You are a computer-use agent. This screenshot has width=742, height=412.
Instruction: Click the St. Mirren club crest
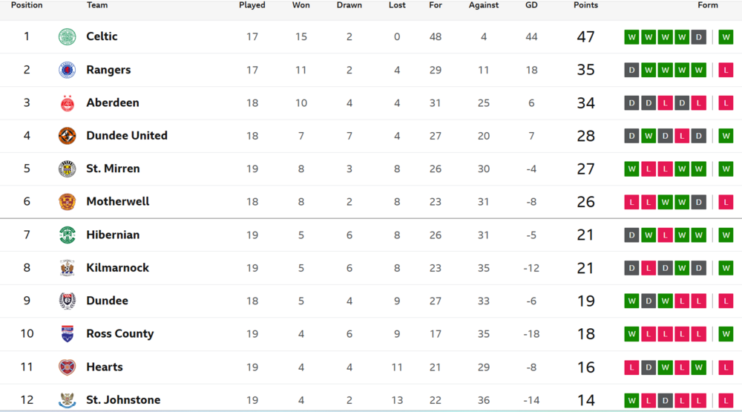click(x=68, y=169)
